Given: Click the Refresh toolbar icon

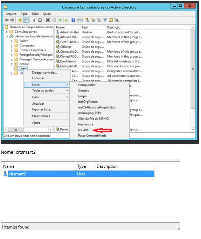Looking at the screenshot, I should coord(60,20).
